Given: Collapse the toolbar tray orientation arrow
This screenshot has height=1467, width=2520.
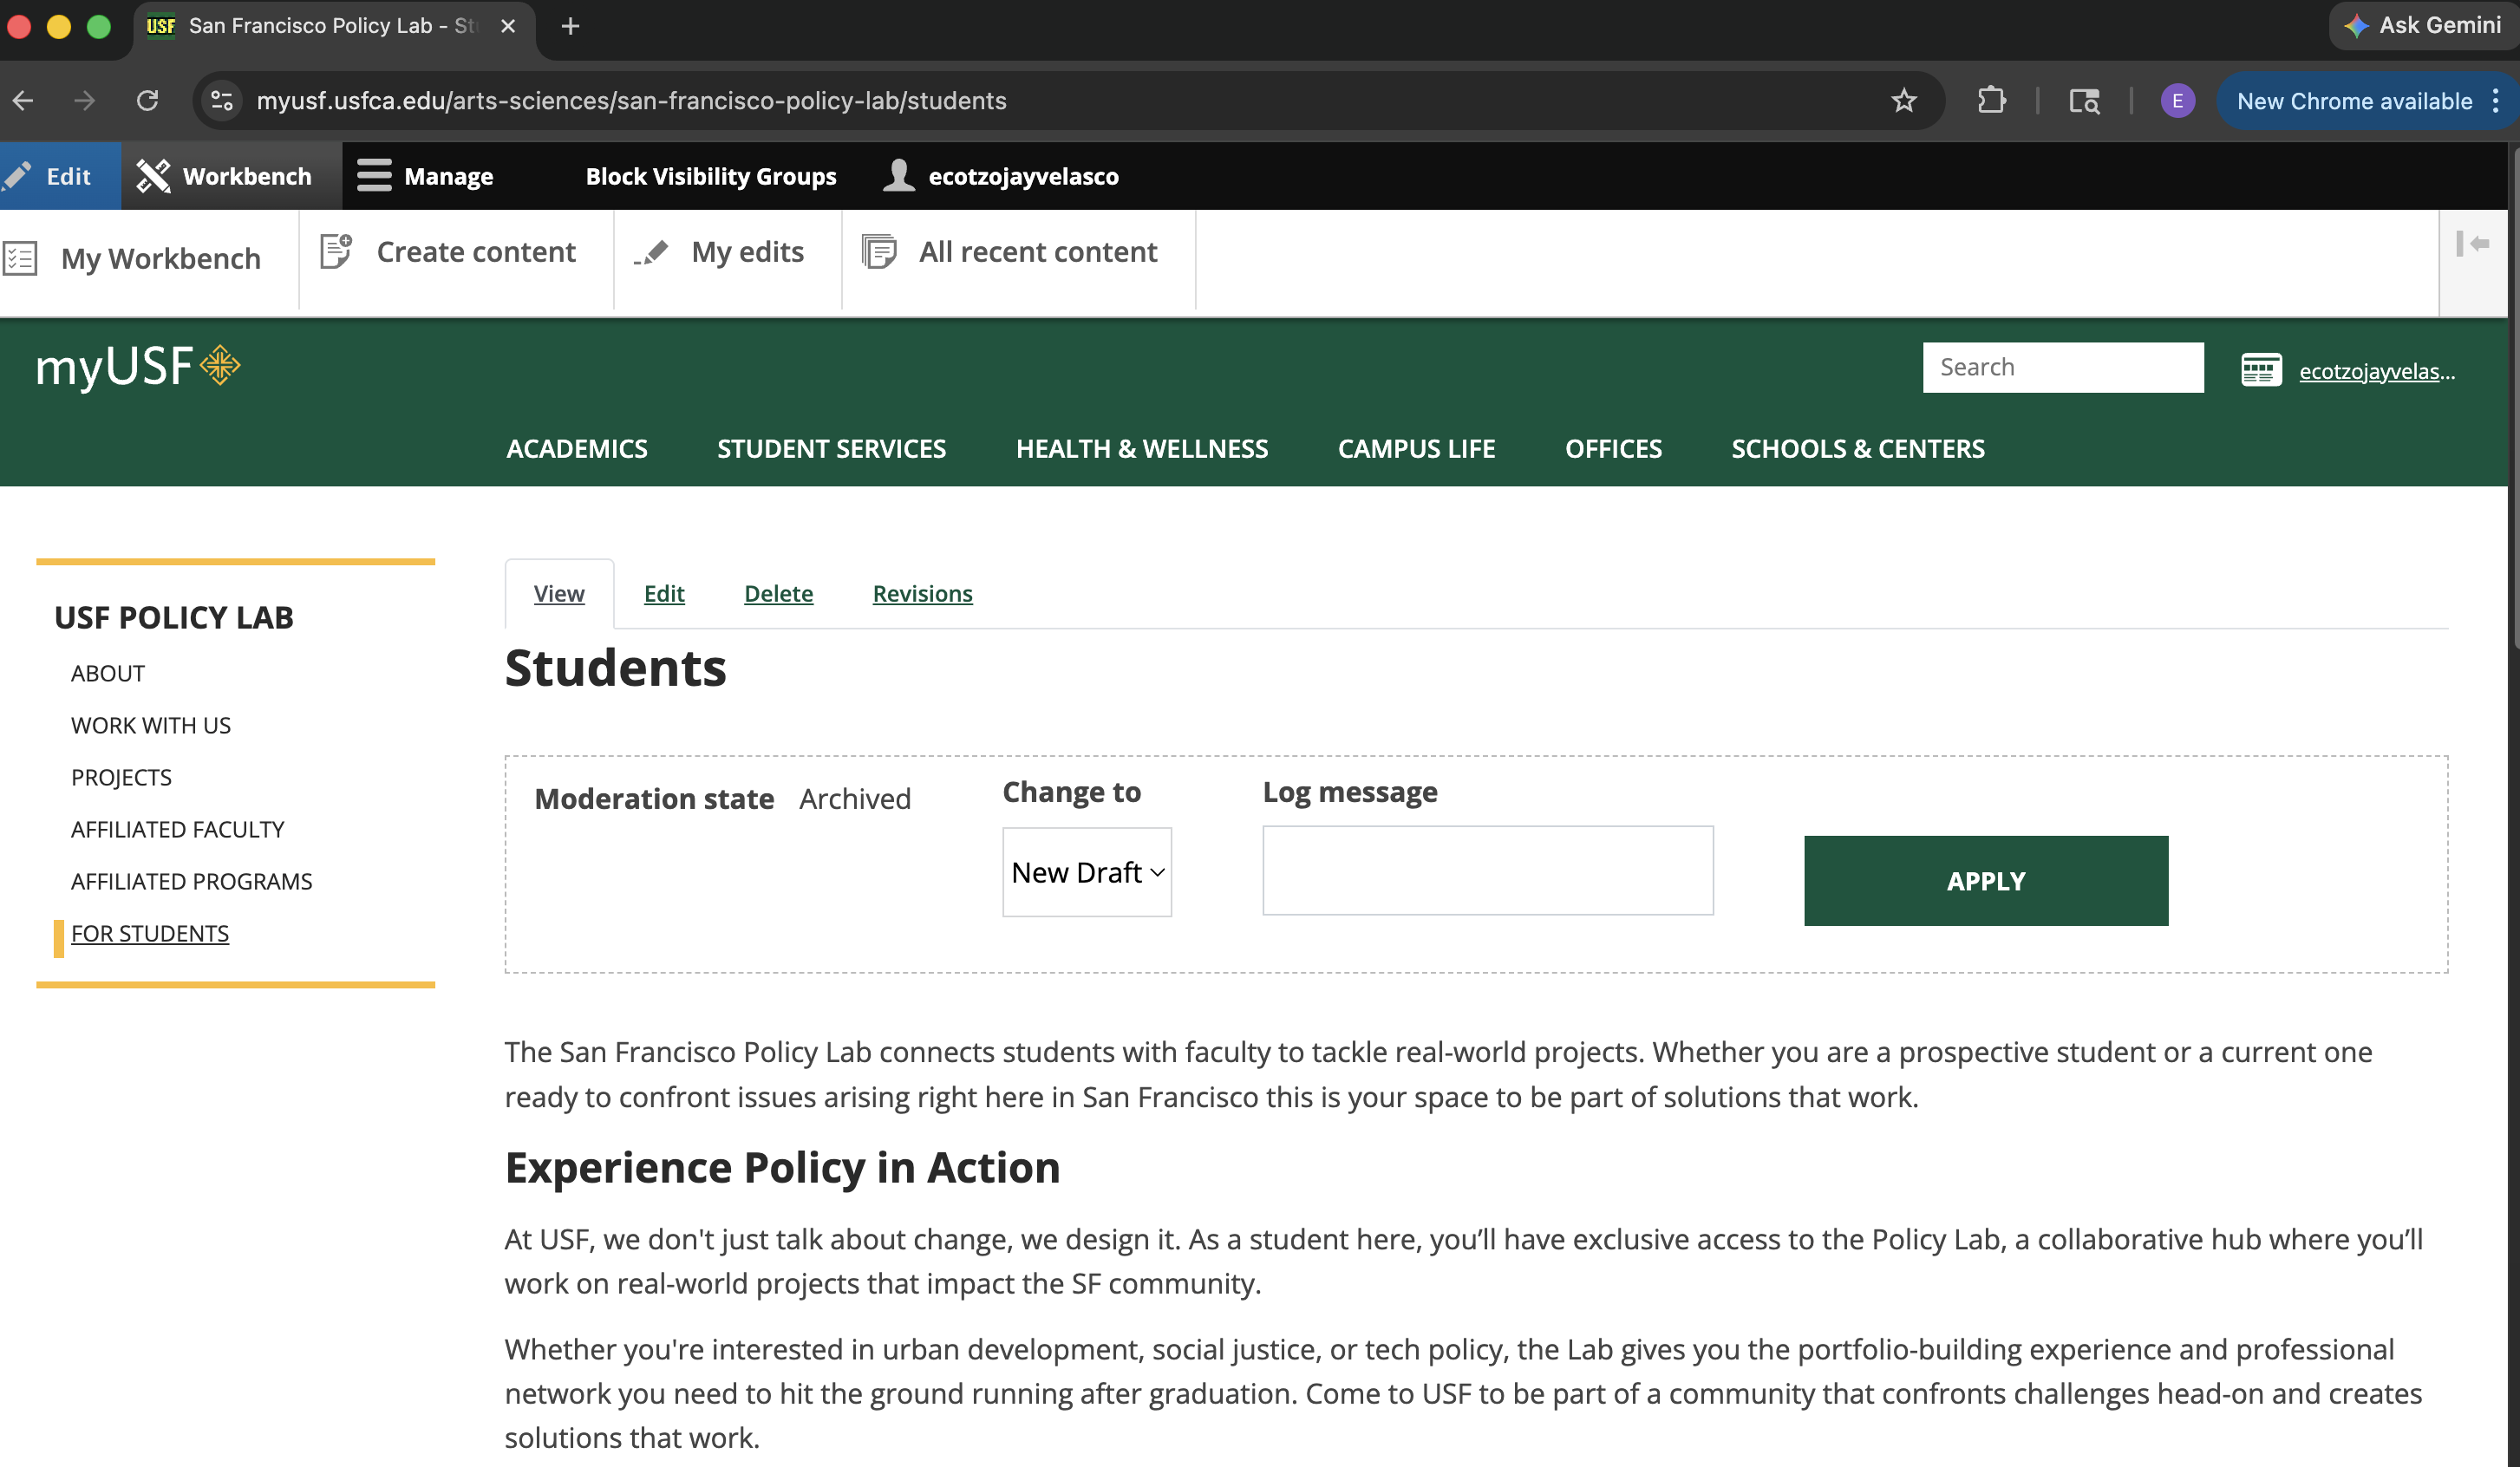Looking at the screenshot, I should coord(2472,243).
